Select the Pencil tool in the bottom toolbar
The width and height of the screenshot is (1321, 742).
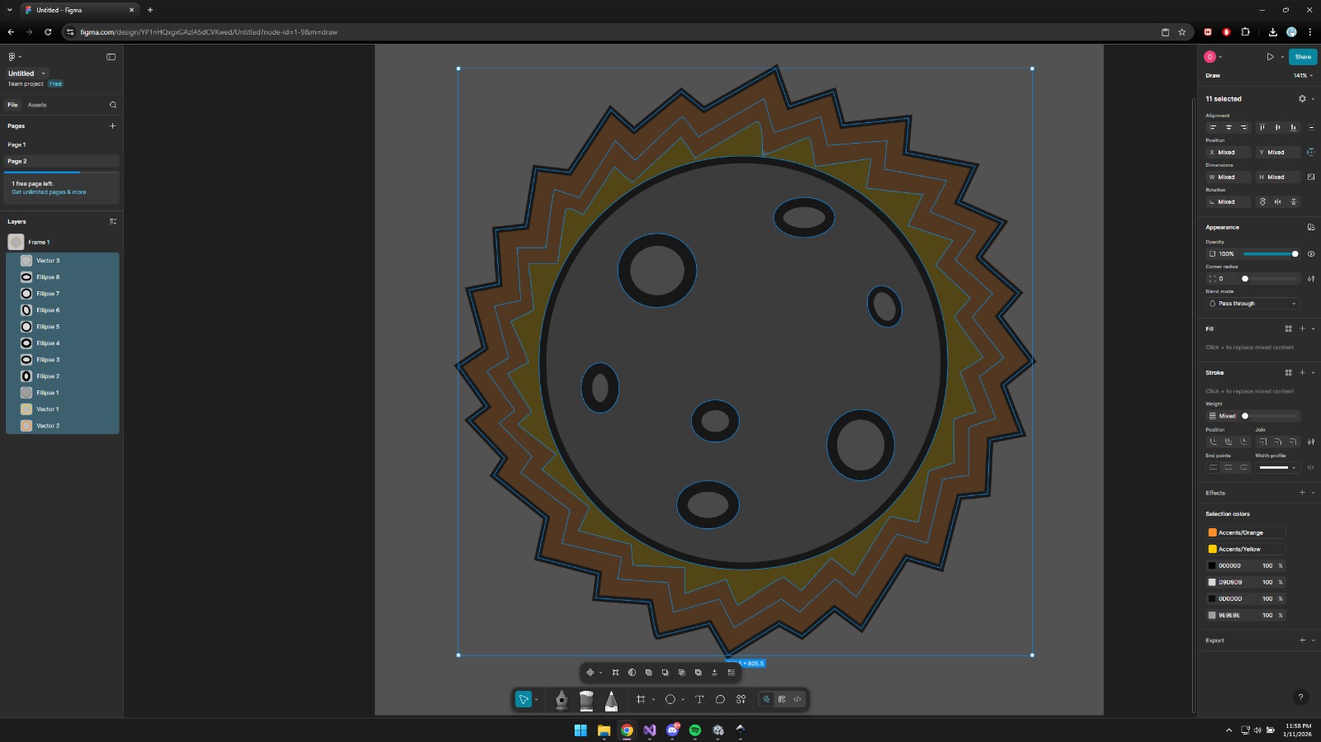(611, 700)
